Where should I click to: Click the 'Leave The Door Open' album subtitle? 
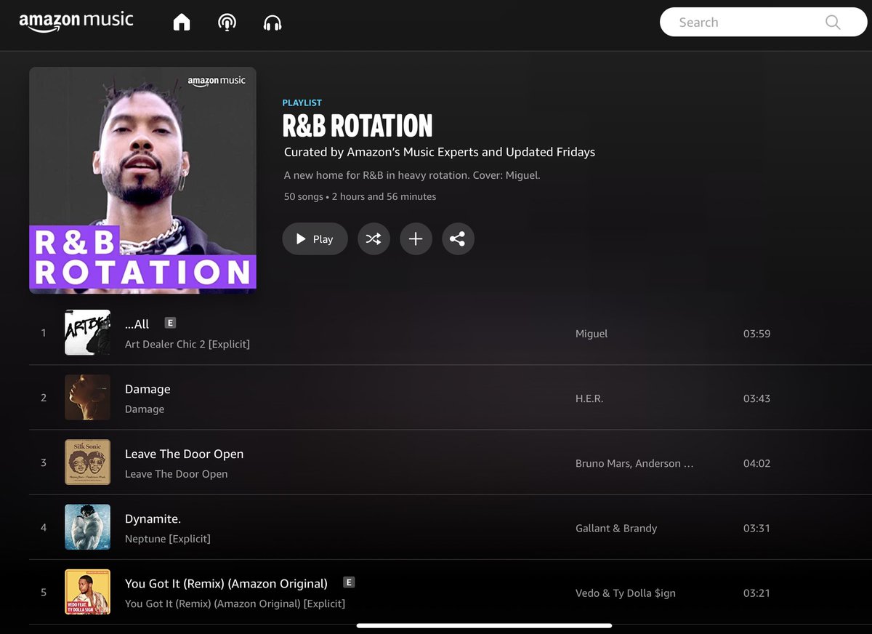(x=177, y=473)
